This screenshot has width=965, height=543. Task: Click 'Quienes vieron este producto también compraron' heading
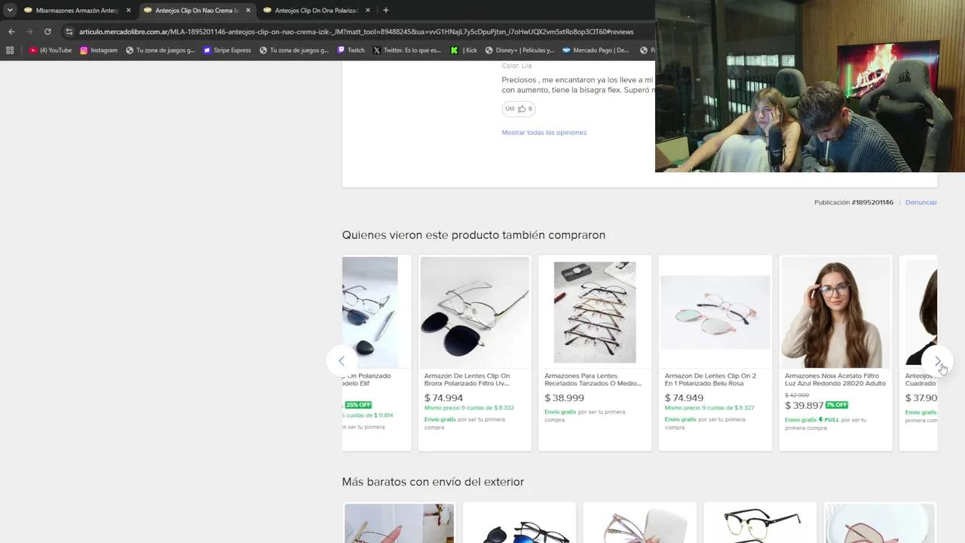473,235
